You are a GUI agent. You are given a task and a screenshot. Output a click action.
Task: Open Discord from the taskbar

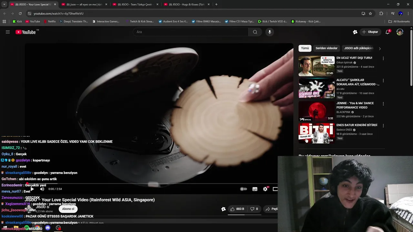pyautogui.click(x=48, y=228)
